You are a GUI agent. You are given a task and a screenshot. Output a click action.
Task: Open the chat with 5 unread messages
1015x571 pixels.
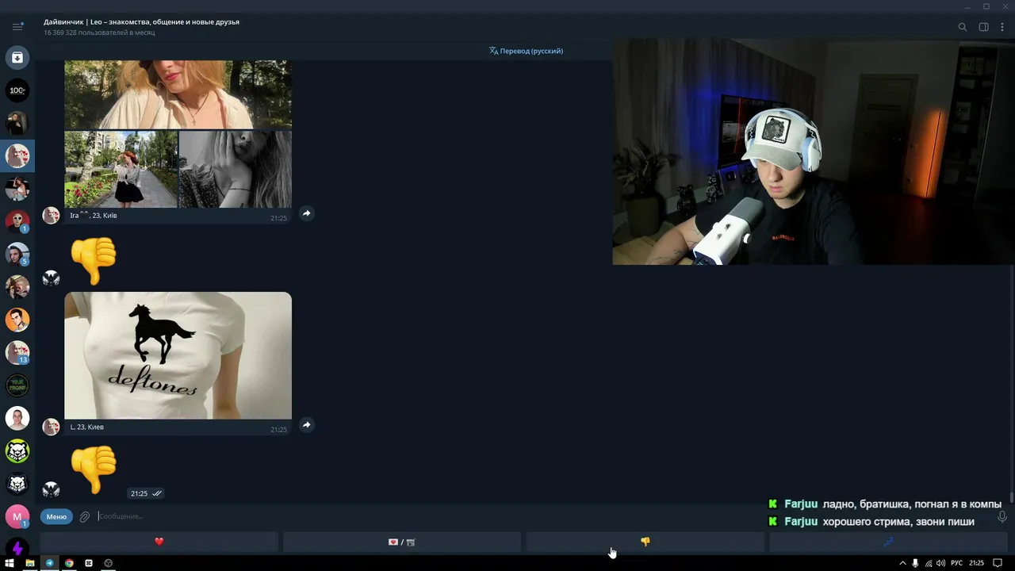tap(17, 255)
